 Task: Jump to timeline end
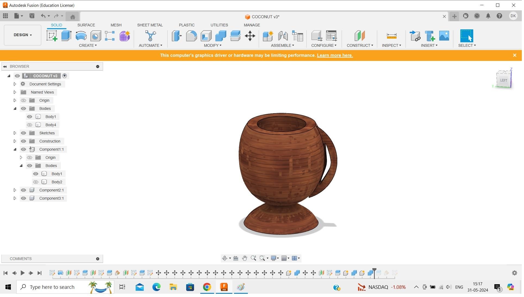click(x=39, y=273)
